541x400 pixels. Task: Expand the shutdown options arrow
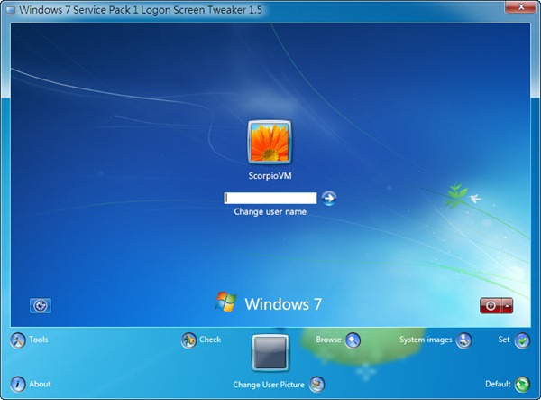pyautogui.click(x=508, y=306)
